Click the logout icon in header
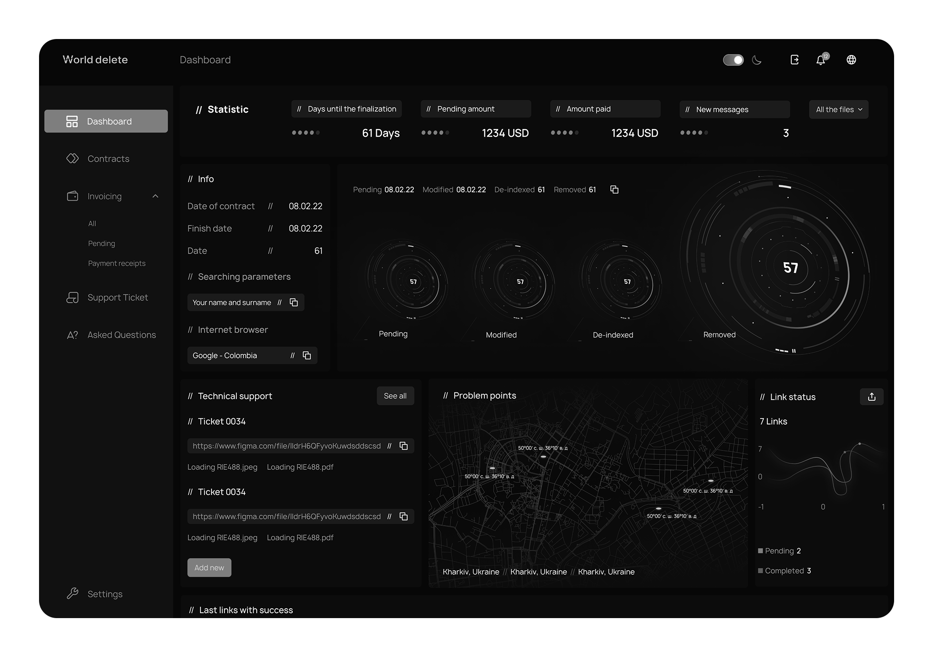Image resolution: width=938 pixels, height=662 pixels. point(794,60)
